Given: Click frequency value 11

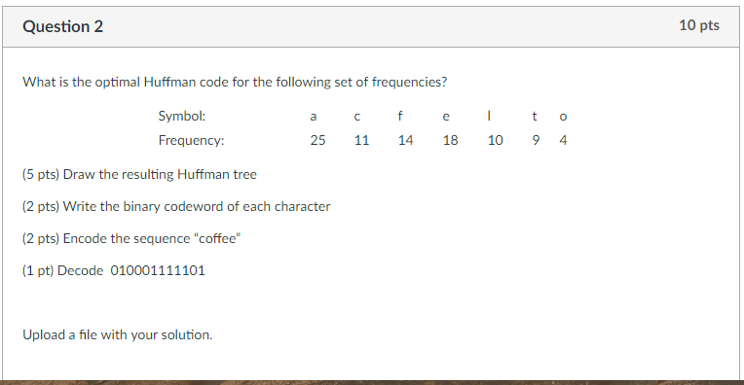Looking at the screenshot, I should click(x=361, y=140).
